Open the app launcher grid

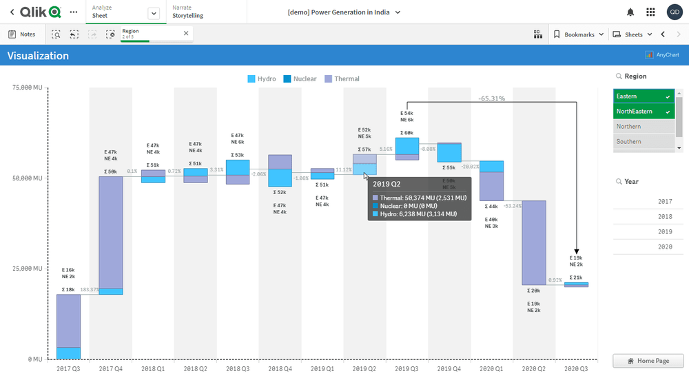650,12
